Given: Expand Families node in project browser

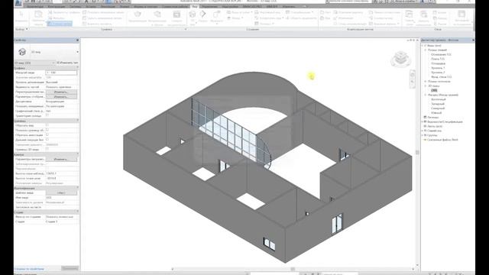Looking at the screenshot, I should [x=423, y=131].
